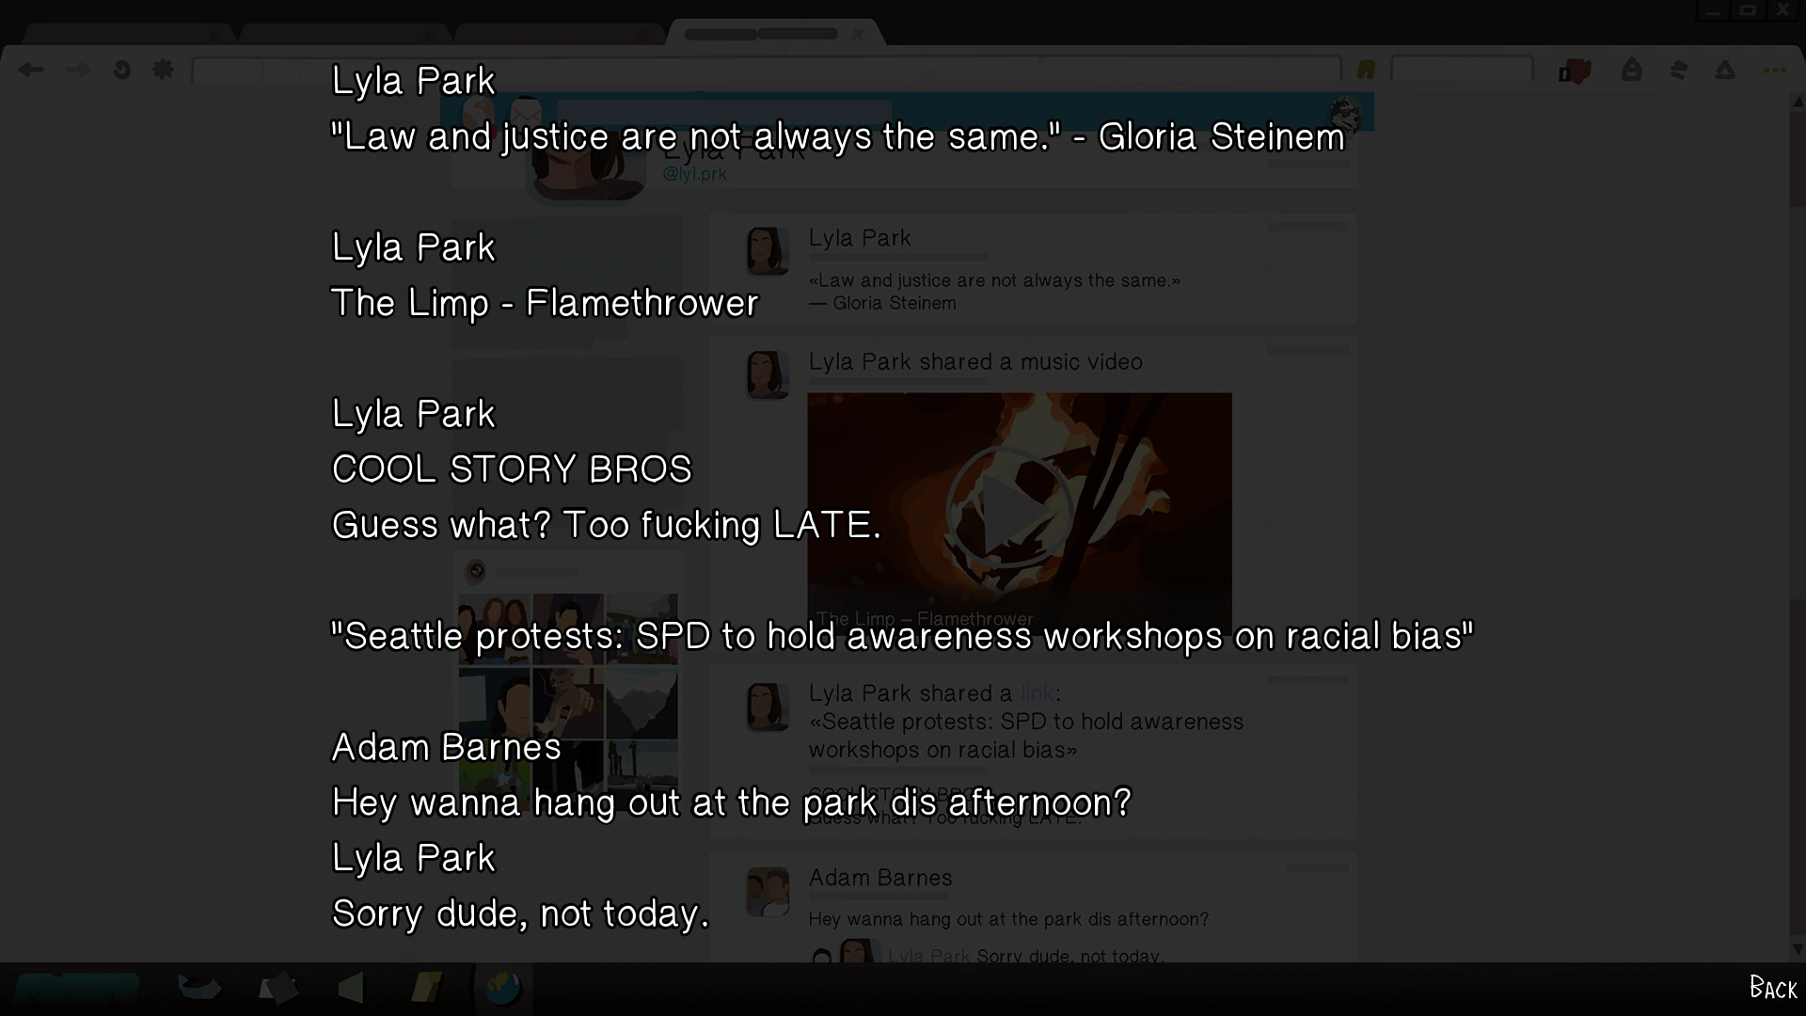Click the page reload icon
This screenshot has height=1016, width=1806.
[x=121, y=70]
